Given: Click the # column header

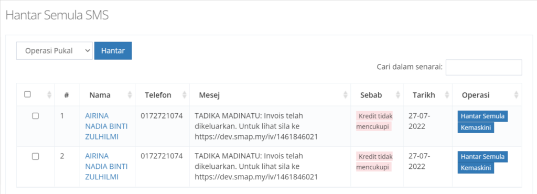Looking at the screenshot, I should (67, 95).
